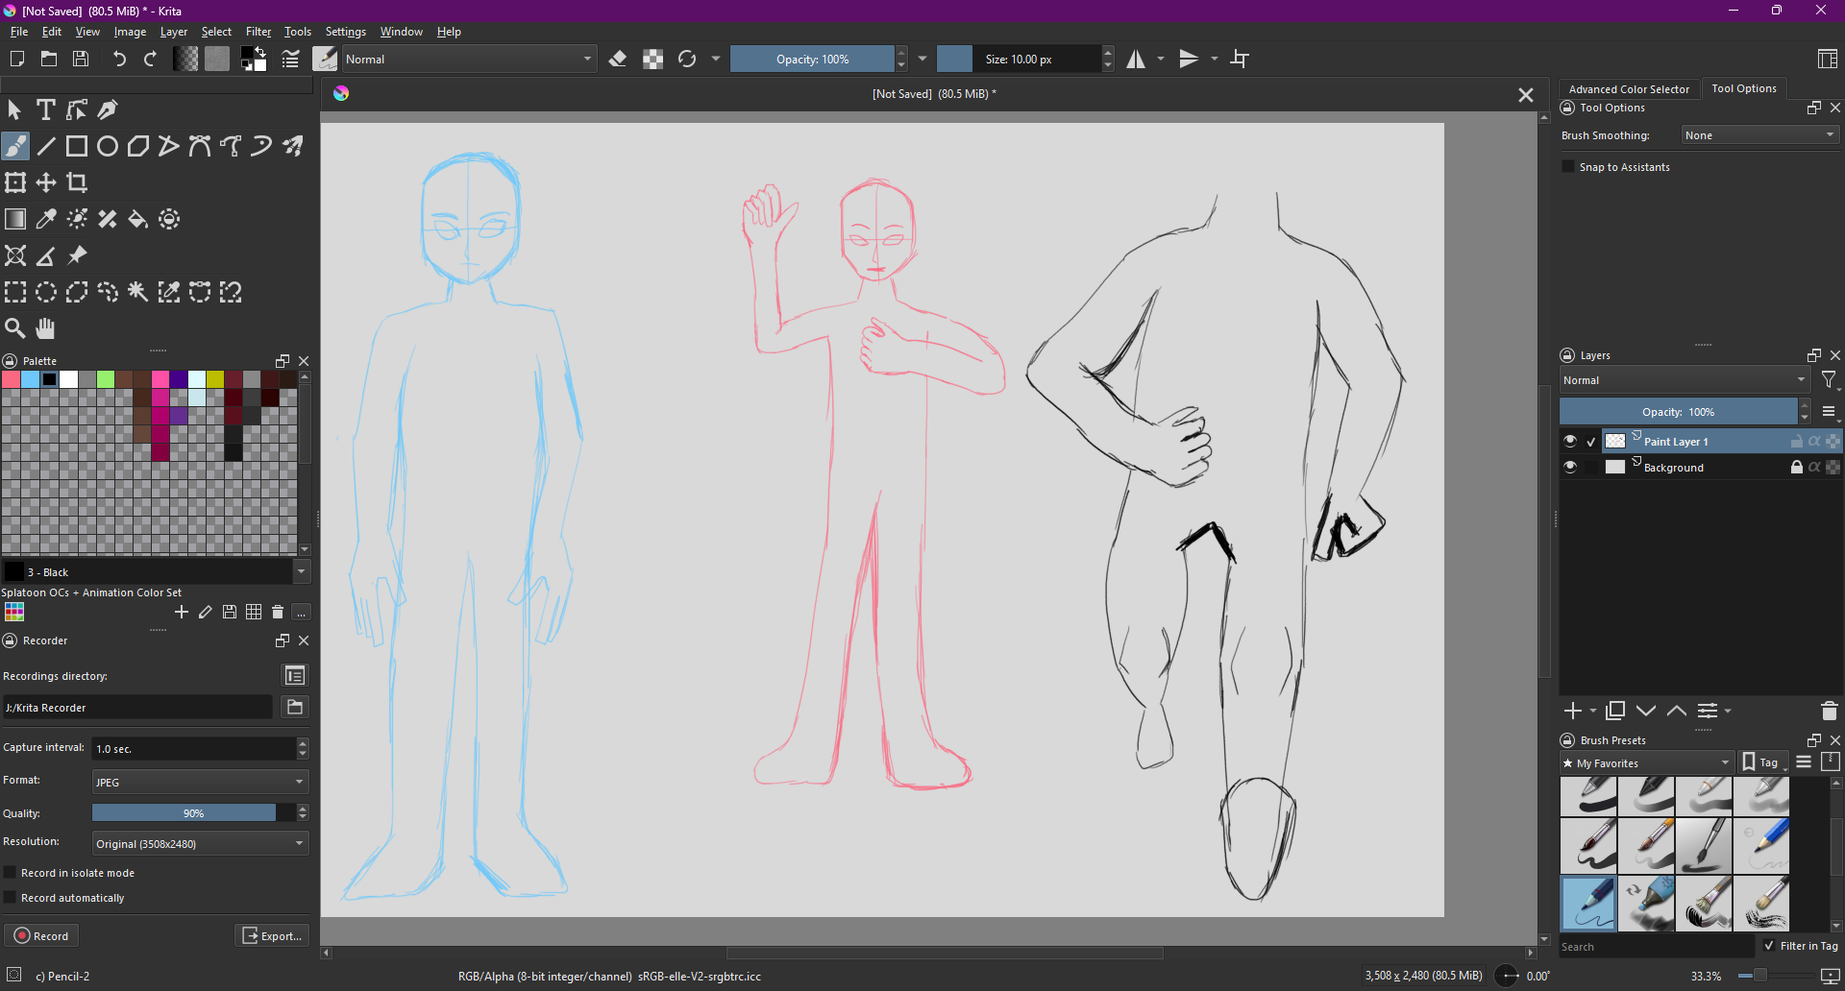This screenshot has height=991, width=1845.
Task: Open the Brush Smoothing None dropdown
Action: pyautogui.click(x=1760, y=135)
